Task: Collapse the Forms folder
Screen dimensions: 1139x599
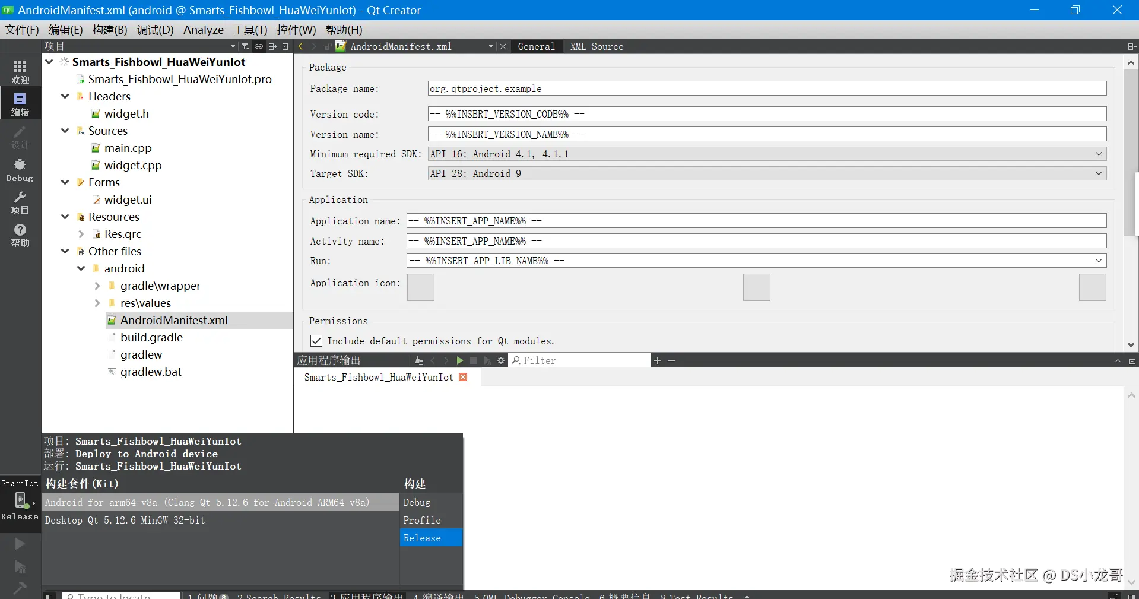Action: point(65,182)
